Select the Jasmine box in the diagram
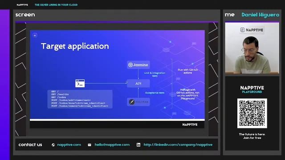Screen dimensions: 285x160 [x=138, y=65]
